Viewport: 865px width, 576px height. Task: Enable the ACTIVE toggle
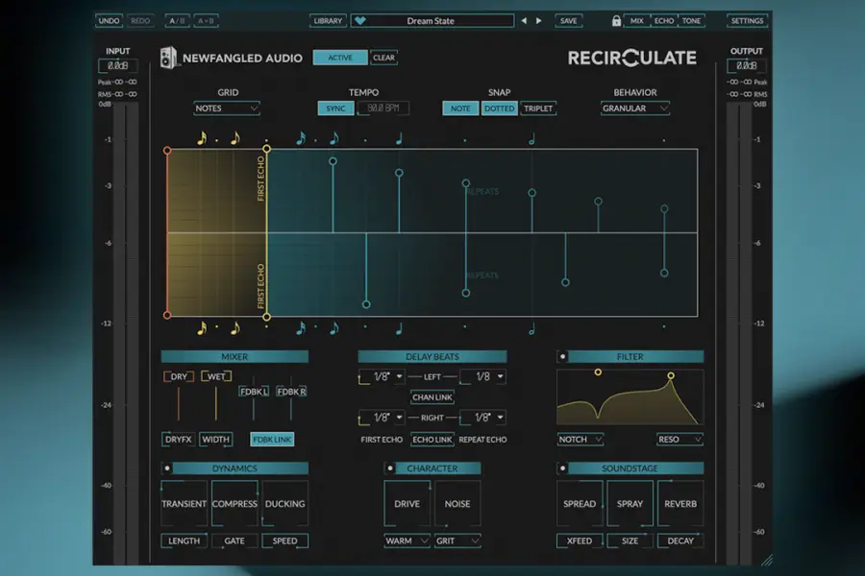[x=340, y=58]
